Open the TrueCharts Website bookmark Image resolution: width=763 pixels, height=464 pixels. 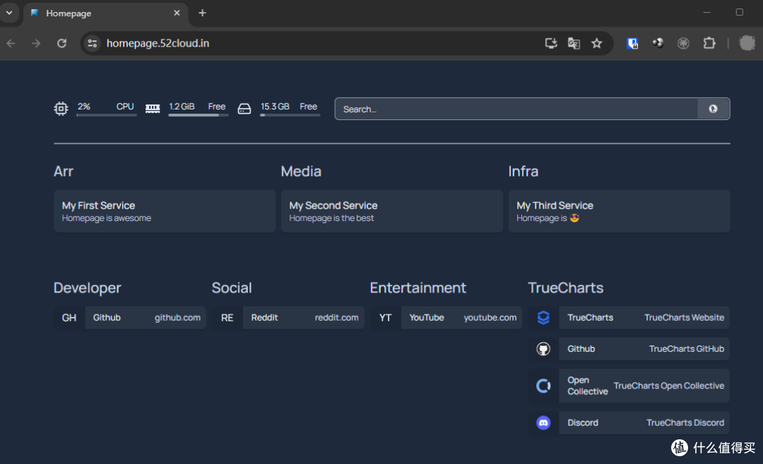click(x=629, y=318)
